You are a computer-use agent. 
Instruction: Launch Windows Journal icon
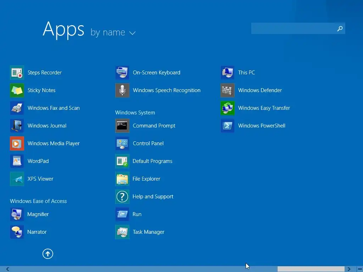pyautogui.click(x=17, y=126)
